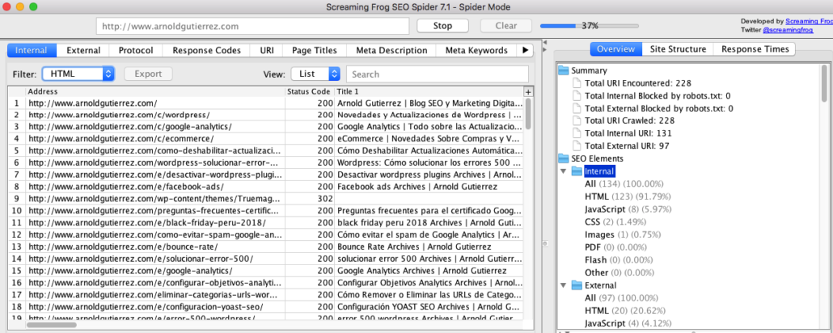This screenshot has height=333, width=833.
Task: Click the table's vertical scrollbar
Action: [x=528, y=113]
